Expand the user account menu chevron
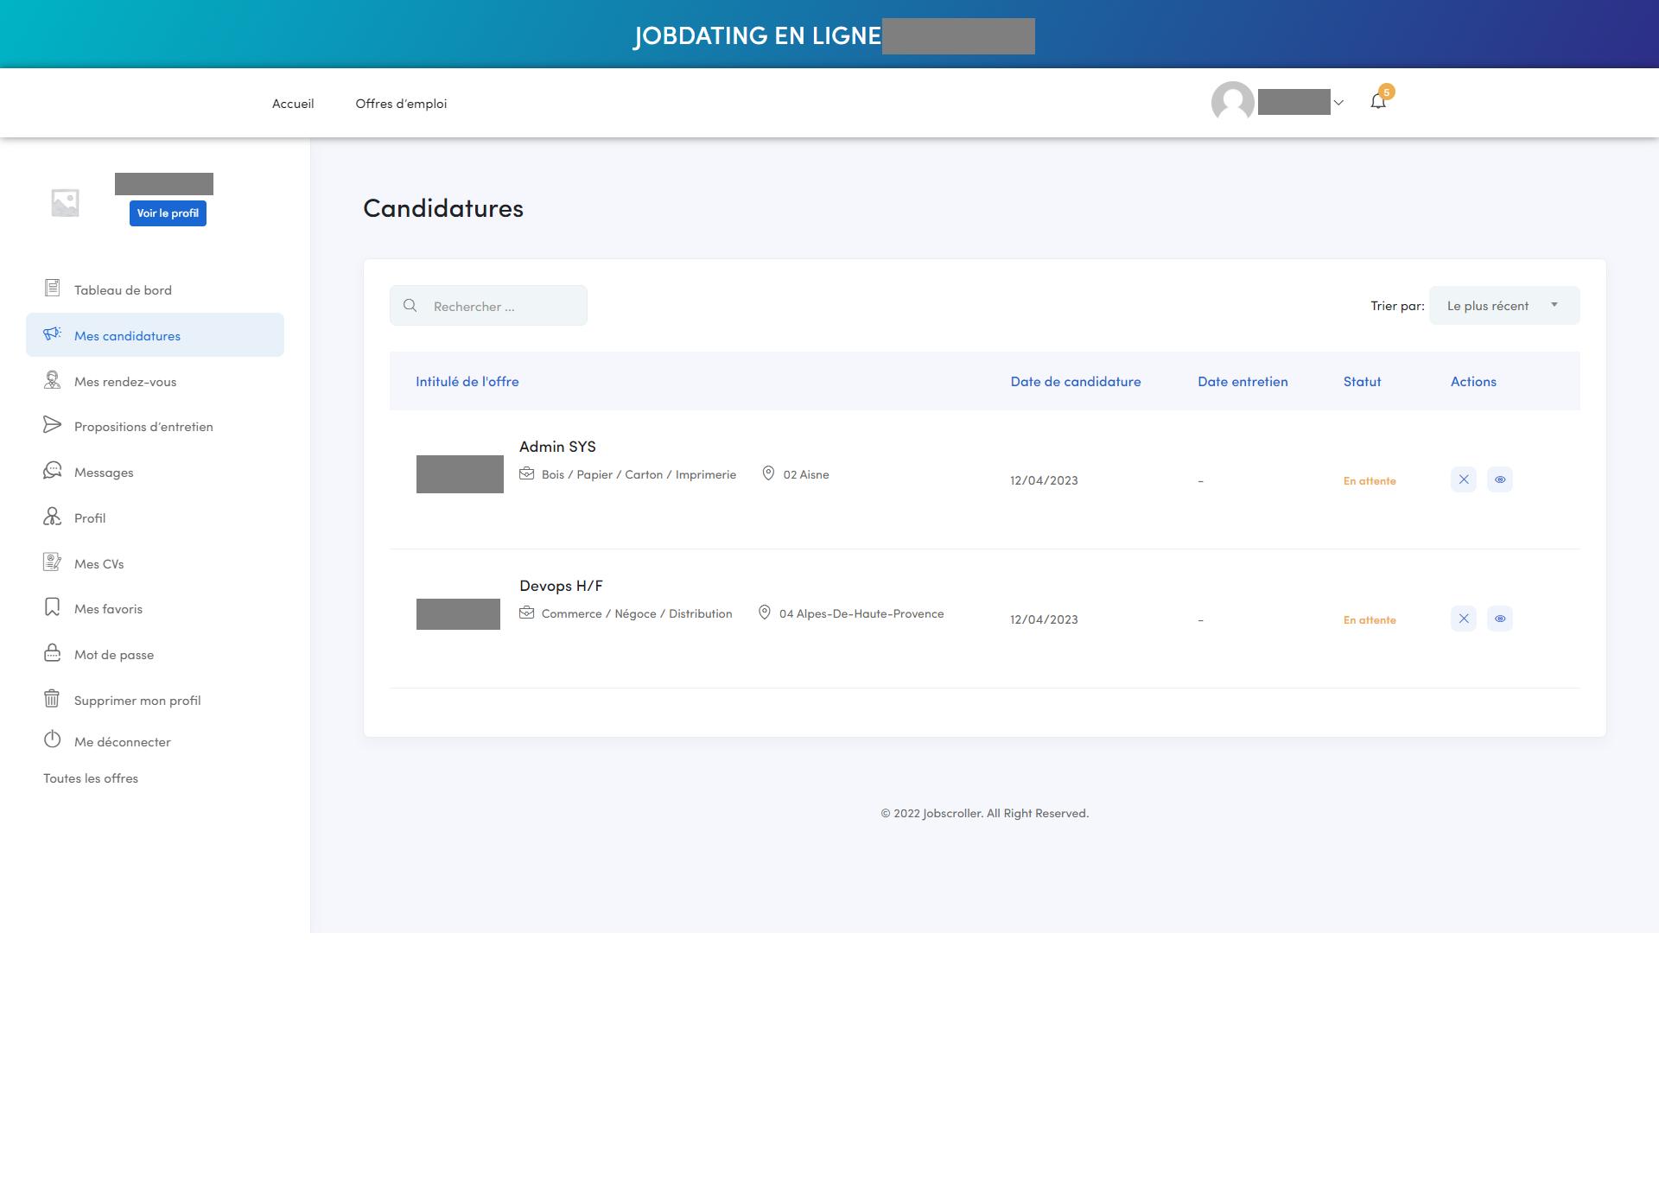 pyautogui.click(x=1338, y=103)
